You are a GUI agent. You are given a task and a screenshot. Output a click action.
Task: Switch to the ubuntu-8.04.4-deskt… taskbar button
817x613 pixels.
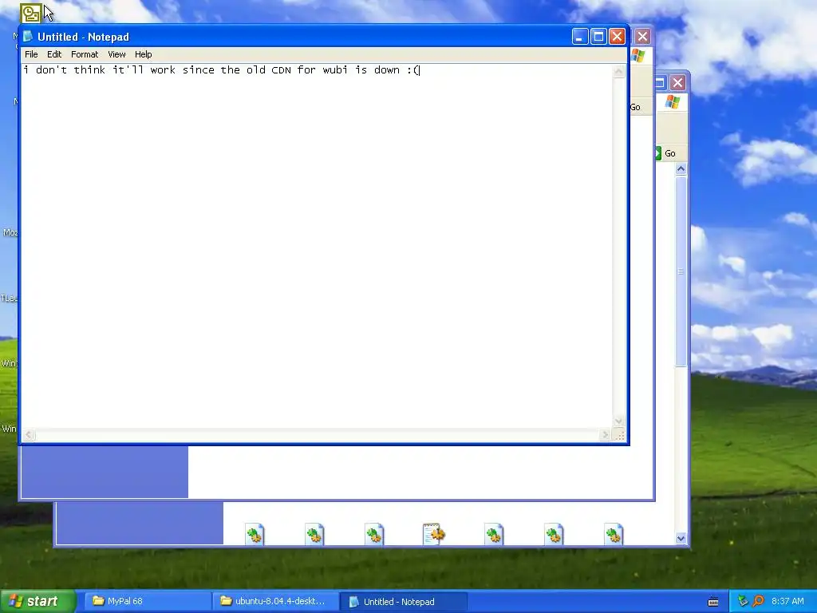[275, 601]
